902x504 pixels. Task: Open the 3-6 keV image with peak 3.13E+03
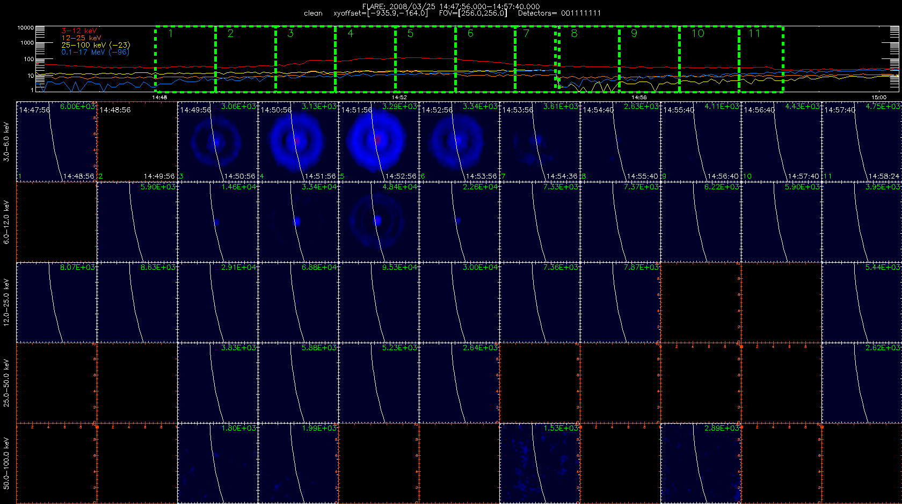299,142
